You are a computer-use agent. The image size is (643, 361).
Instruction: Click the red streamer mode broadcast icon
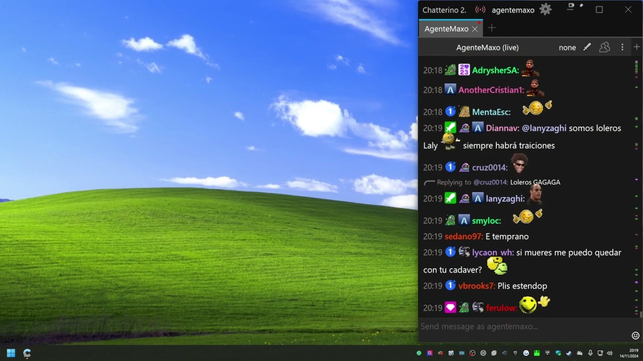[480, 10]
